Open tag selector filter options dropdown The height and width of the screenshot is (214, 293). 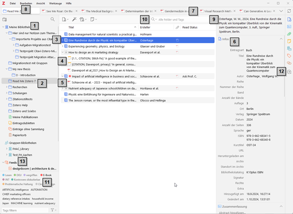coord(53,210)
